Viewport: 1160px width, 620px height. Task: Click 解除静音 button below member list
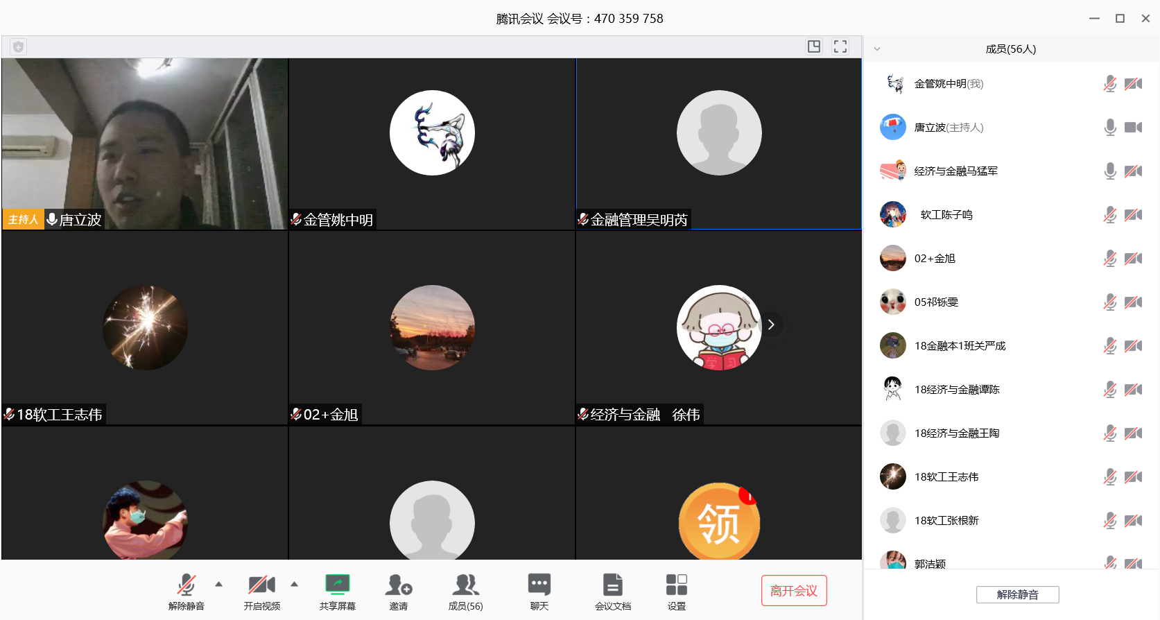pyautogui.click(x=1017, y=594)
